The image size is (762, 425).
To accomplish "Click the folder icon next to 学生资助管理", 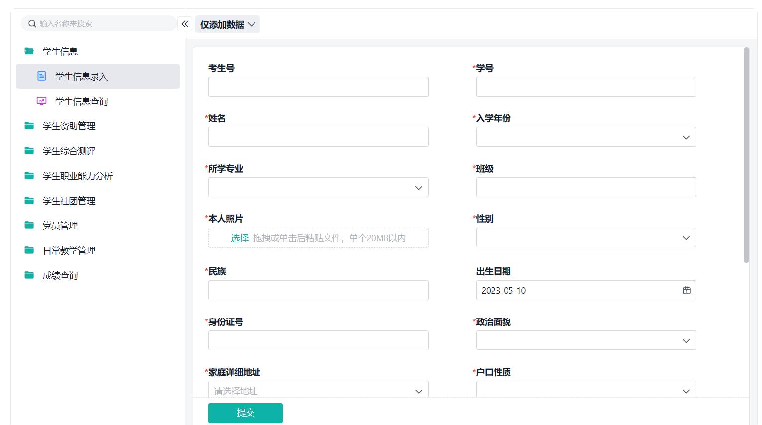I will (29, 125).
